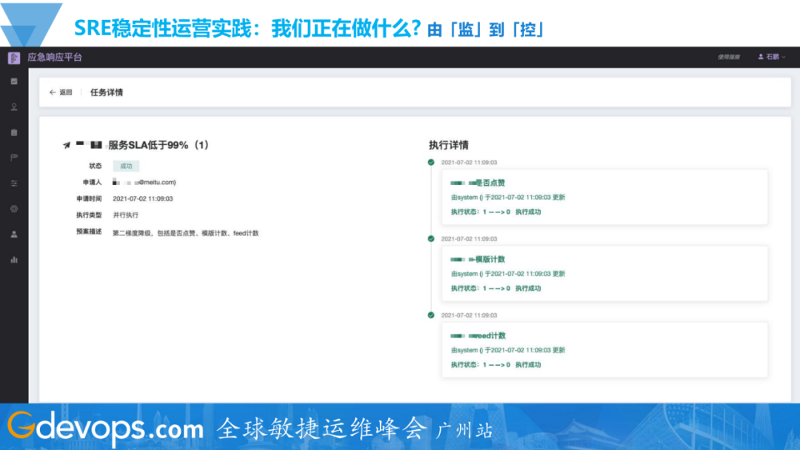Click the paper plane icon beside the task title
The width and height of the screenshot is (800, 450).
[67, 145]
